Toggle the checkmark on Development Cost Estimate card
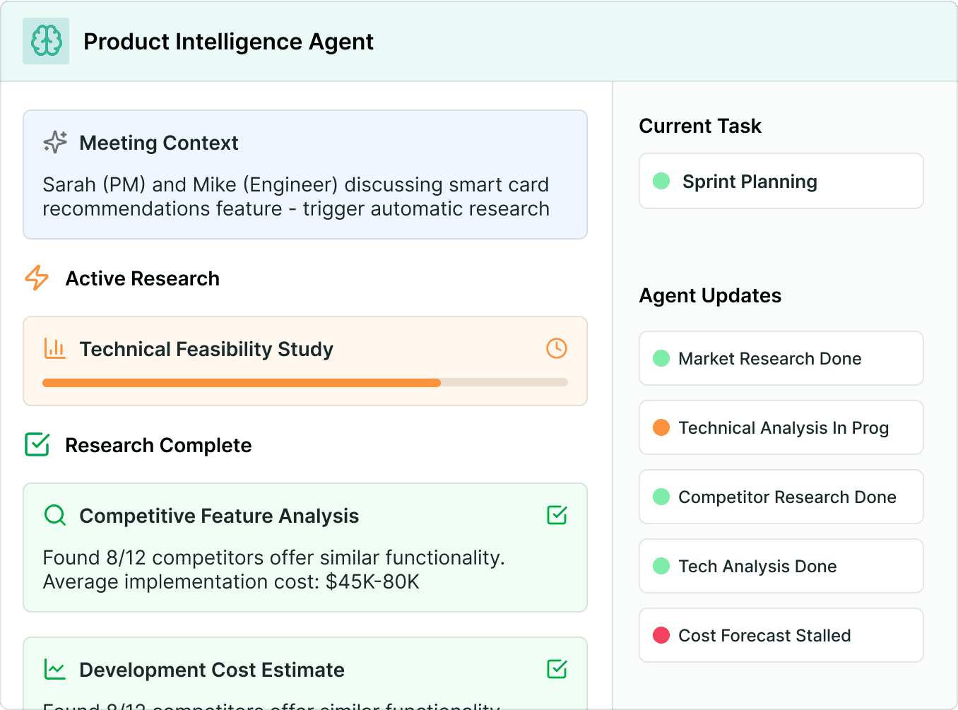 (557, 669)
